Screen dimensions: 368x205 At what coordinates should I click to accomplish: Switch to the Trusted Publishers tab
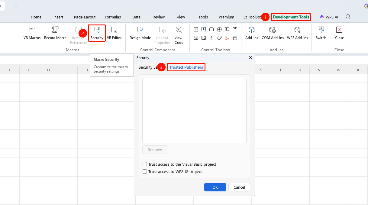(186, 67)
